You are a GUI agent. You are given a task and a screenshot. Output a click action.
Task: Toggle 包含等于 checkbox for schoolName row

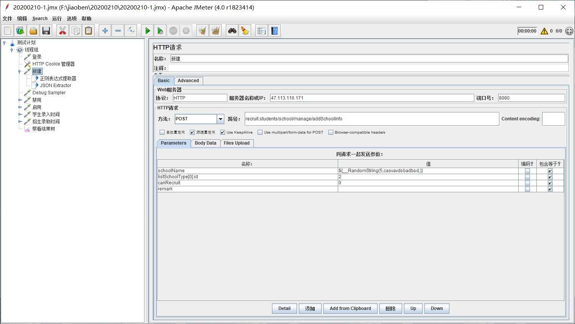point(550,171)
